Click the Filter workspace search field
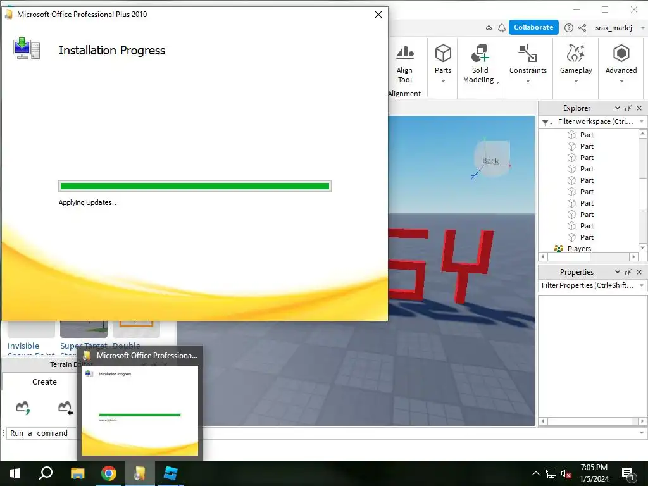 point(595,121)
